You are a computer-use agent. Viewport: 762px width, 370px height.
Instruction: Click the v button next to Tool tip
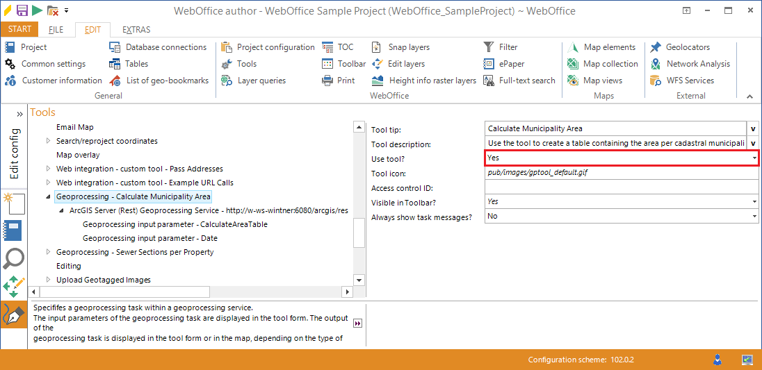(x=753, y=129)
